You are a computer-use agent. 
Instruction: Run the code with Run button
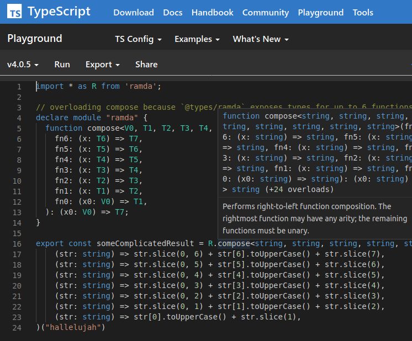click(62, 65)
